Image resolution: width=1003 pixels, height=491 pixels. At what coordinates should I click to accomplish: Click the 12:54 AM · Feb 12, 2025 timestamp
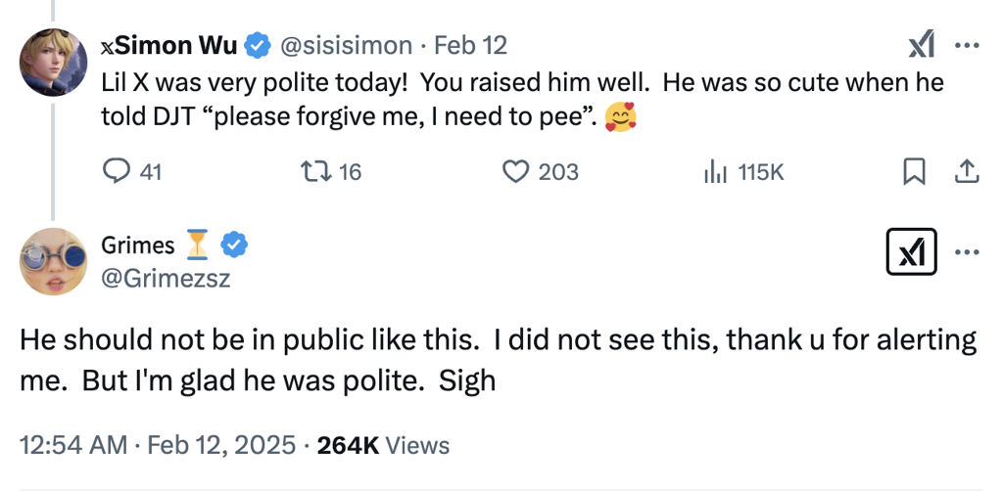157,445
